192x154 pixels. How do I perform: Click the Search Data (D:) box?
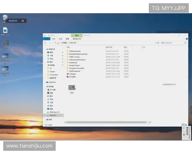(x=171, y=42)
